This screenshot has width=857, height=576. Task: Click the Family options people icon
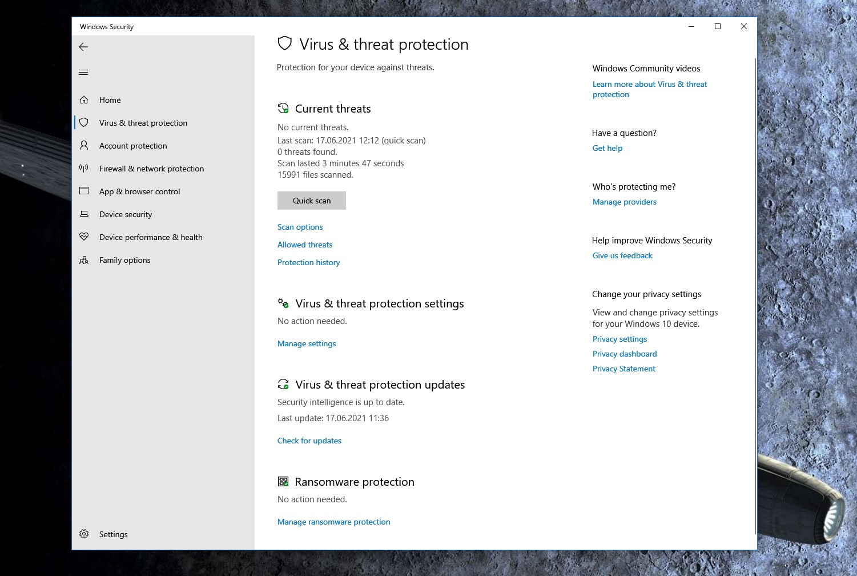(84, 260)
